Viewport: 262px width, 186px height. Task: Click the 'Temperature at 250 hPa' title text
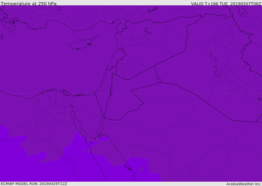coord(29,4)
